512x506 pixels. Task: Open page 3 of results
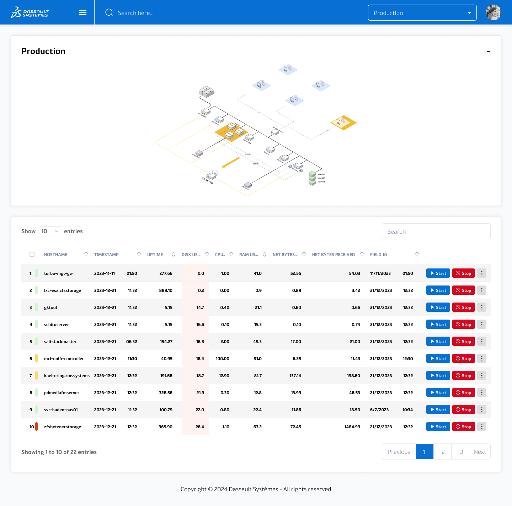460,451
